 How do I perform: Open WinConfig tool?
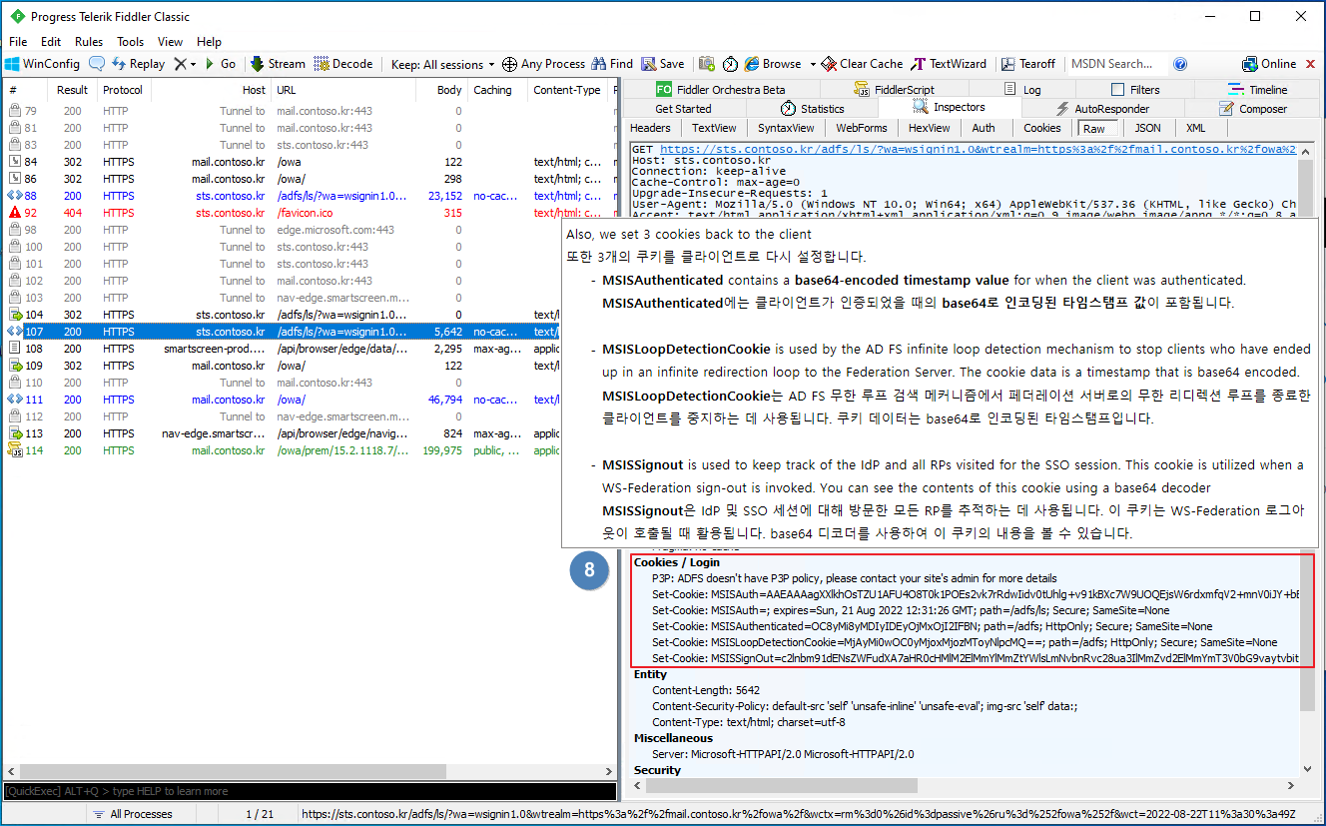[42, 64]
